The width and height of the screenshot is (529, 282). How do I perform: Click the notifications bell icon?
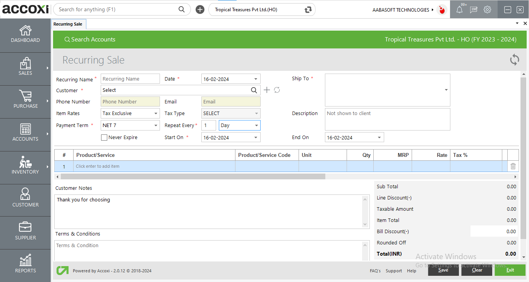pyautogui.click(x=459, y=9)
